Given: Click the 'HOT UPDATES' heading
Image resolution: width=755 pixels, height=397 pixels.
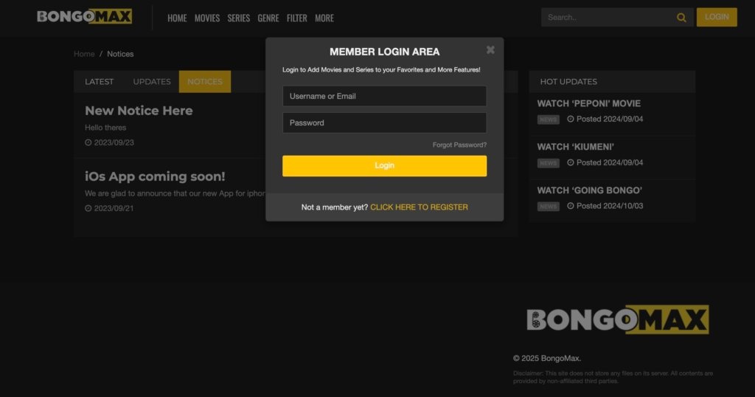Looking at the screenshot, I should pos(568,82).
